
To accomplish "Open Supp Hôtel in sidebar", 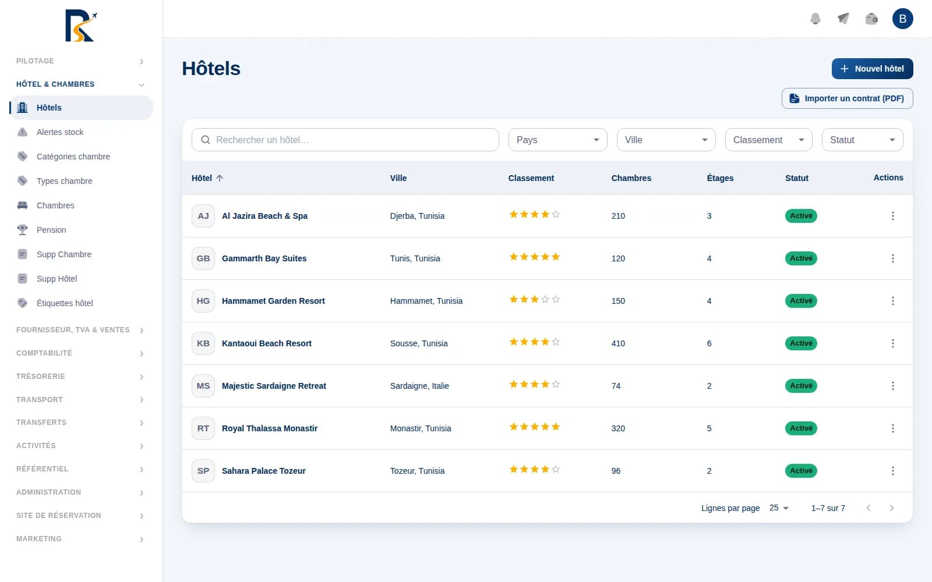I will coord(82,279).
